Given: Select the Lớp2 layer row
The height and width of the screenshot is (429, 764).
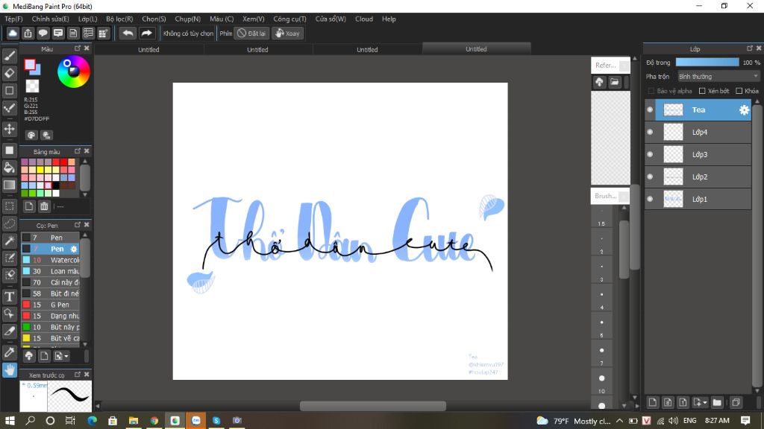Looking at the screenshot, I should point(698,177).
